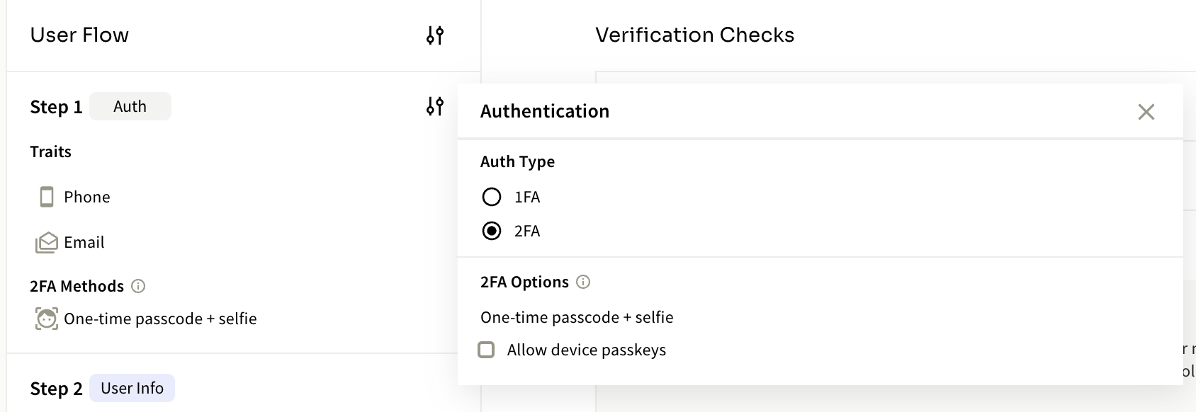This screenshot has width=1196, height=412.
Task: Click the One-time passcode + selfie option
Action: pyautogui.click(x=577, y=317)
